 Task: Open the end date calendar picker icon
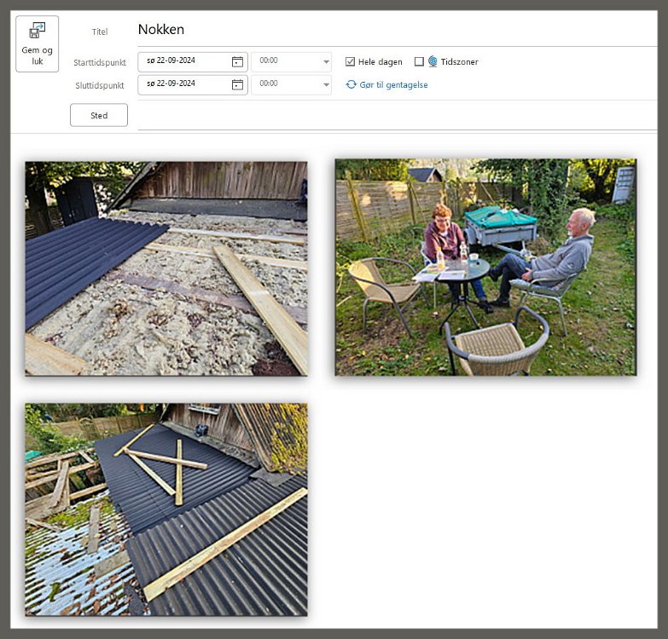[237, 84]
